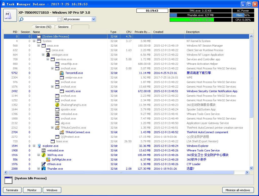Sort by the Name column header

tap(69, 32)
